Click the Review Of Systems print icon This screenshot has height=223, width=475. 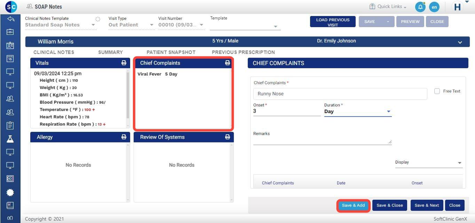227,137
